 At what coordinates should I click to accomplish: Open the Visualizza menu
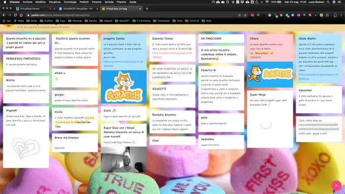tap(55, 2)
